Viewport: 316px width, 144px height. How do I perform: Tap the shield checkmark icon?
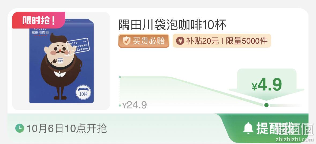point(126,41)
